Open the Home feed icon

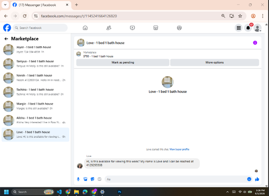(x=85, y=28)
